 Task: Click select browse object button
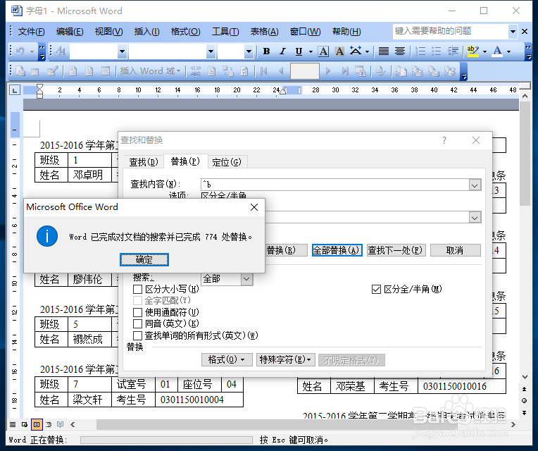[x=525, y=400]
